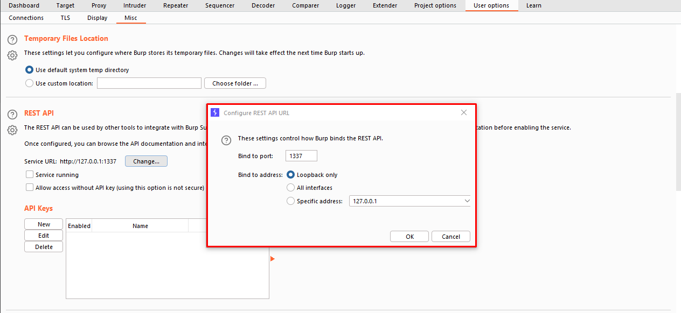Switch to the Dashboard tab

pyautogui.click(x=24, y=5)
